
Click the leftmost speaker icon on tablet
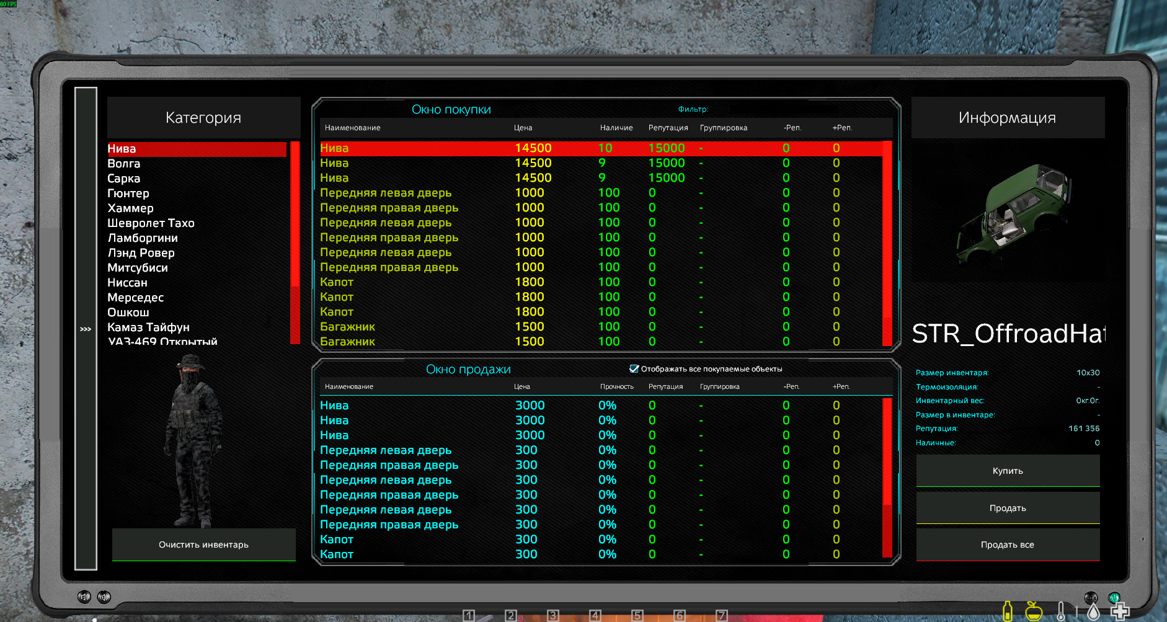[x=84, y=597]
